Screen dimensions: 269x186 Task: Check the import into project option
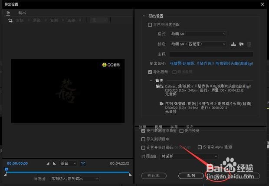[x=143, y=139]
